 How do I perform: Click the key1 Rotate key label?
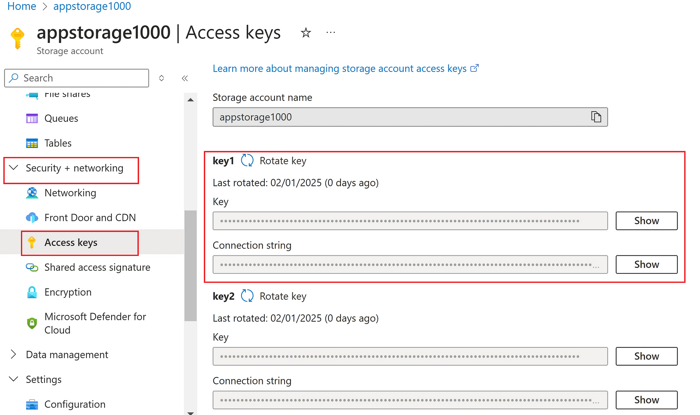pos(283,161)
